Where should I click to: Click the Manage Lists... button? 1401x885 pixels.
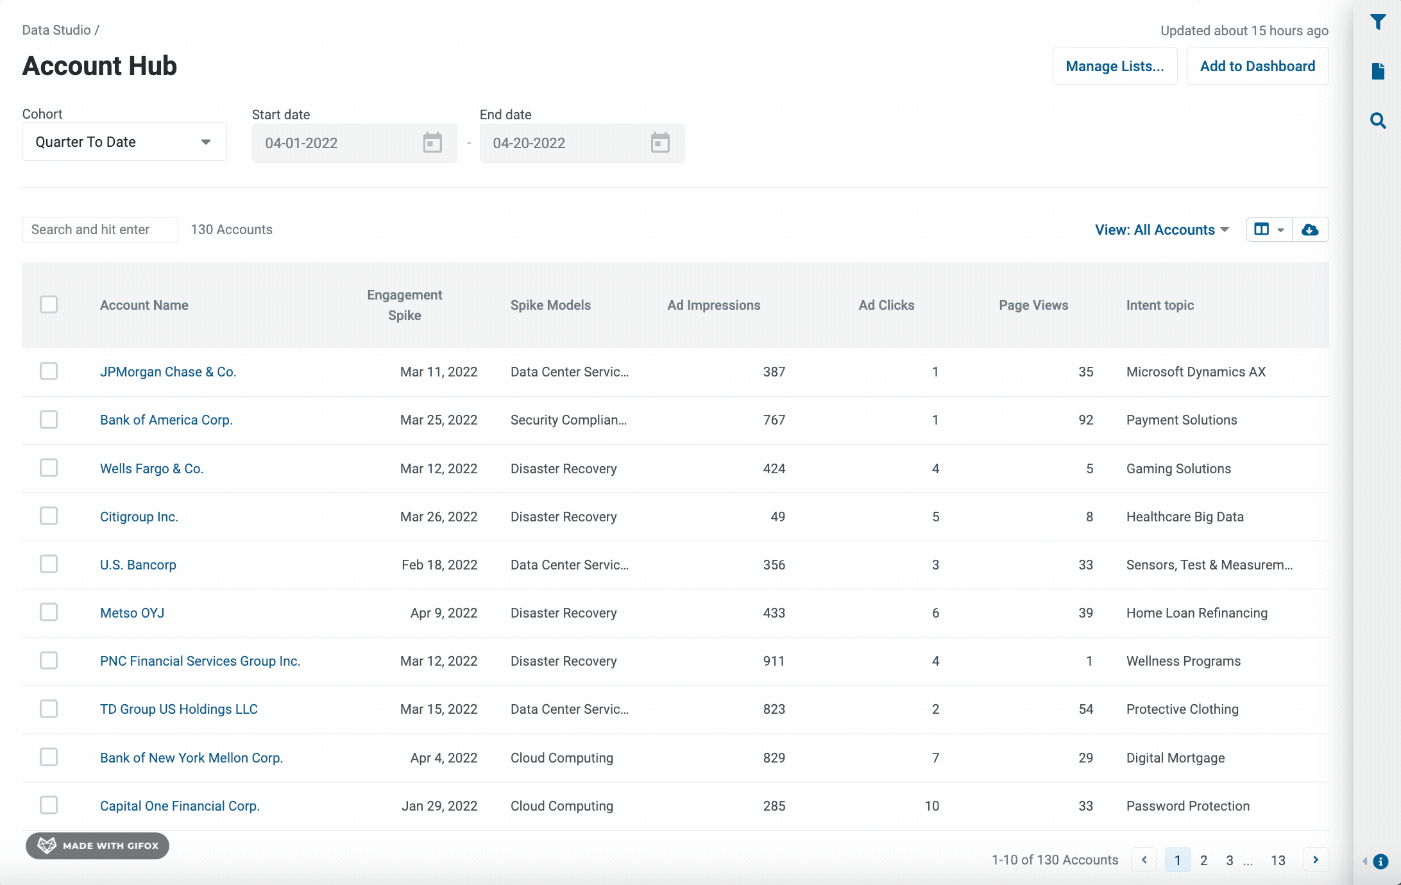point(1115,66)
